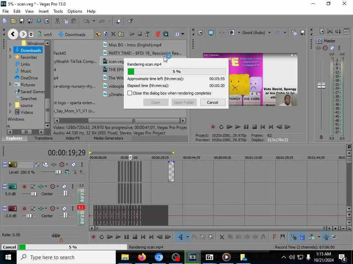Screen dimensions: 353x264
Task: Open Firefox from the taskbar
Action: pyautogui.click(x=142, y=257)
